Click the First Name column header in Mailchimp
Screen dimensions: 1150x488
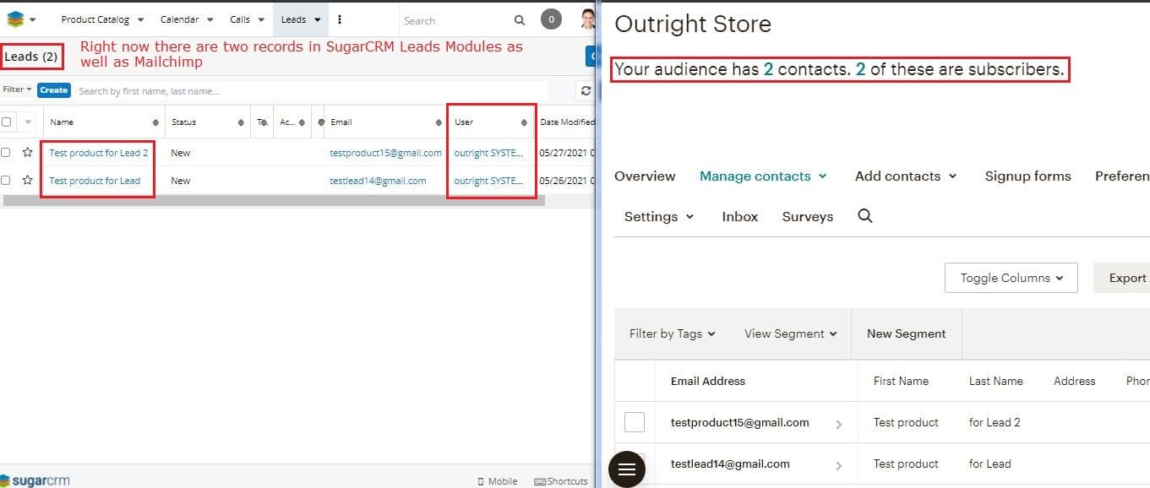(x=901, y=381)
